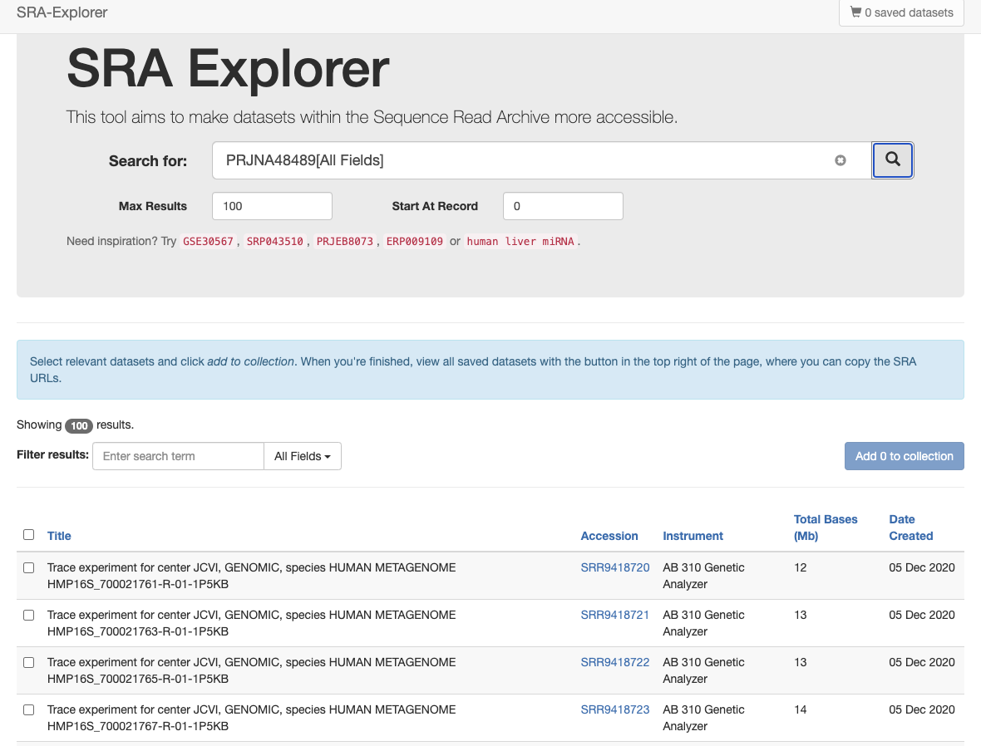Screen dimensions: 981x746
Task: Select all results with the header checkbox
Action: click(x=28, y=534)
